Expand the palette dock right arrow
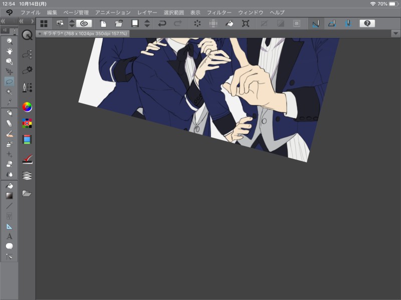401x300 pixels. (x=32, y=21)
